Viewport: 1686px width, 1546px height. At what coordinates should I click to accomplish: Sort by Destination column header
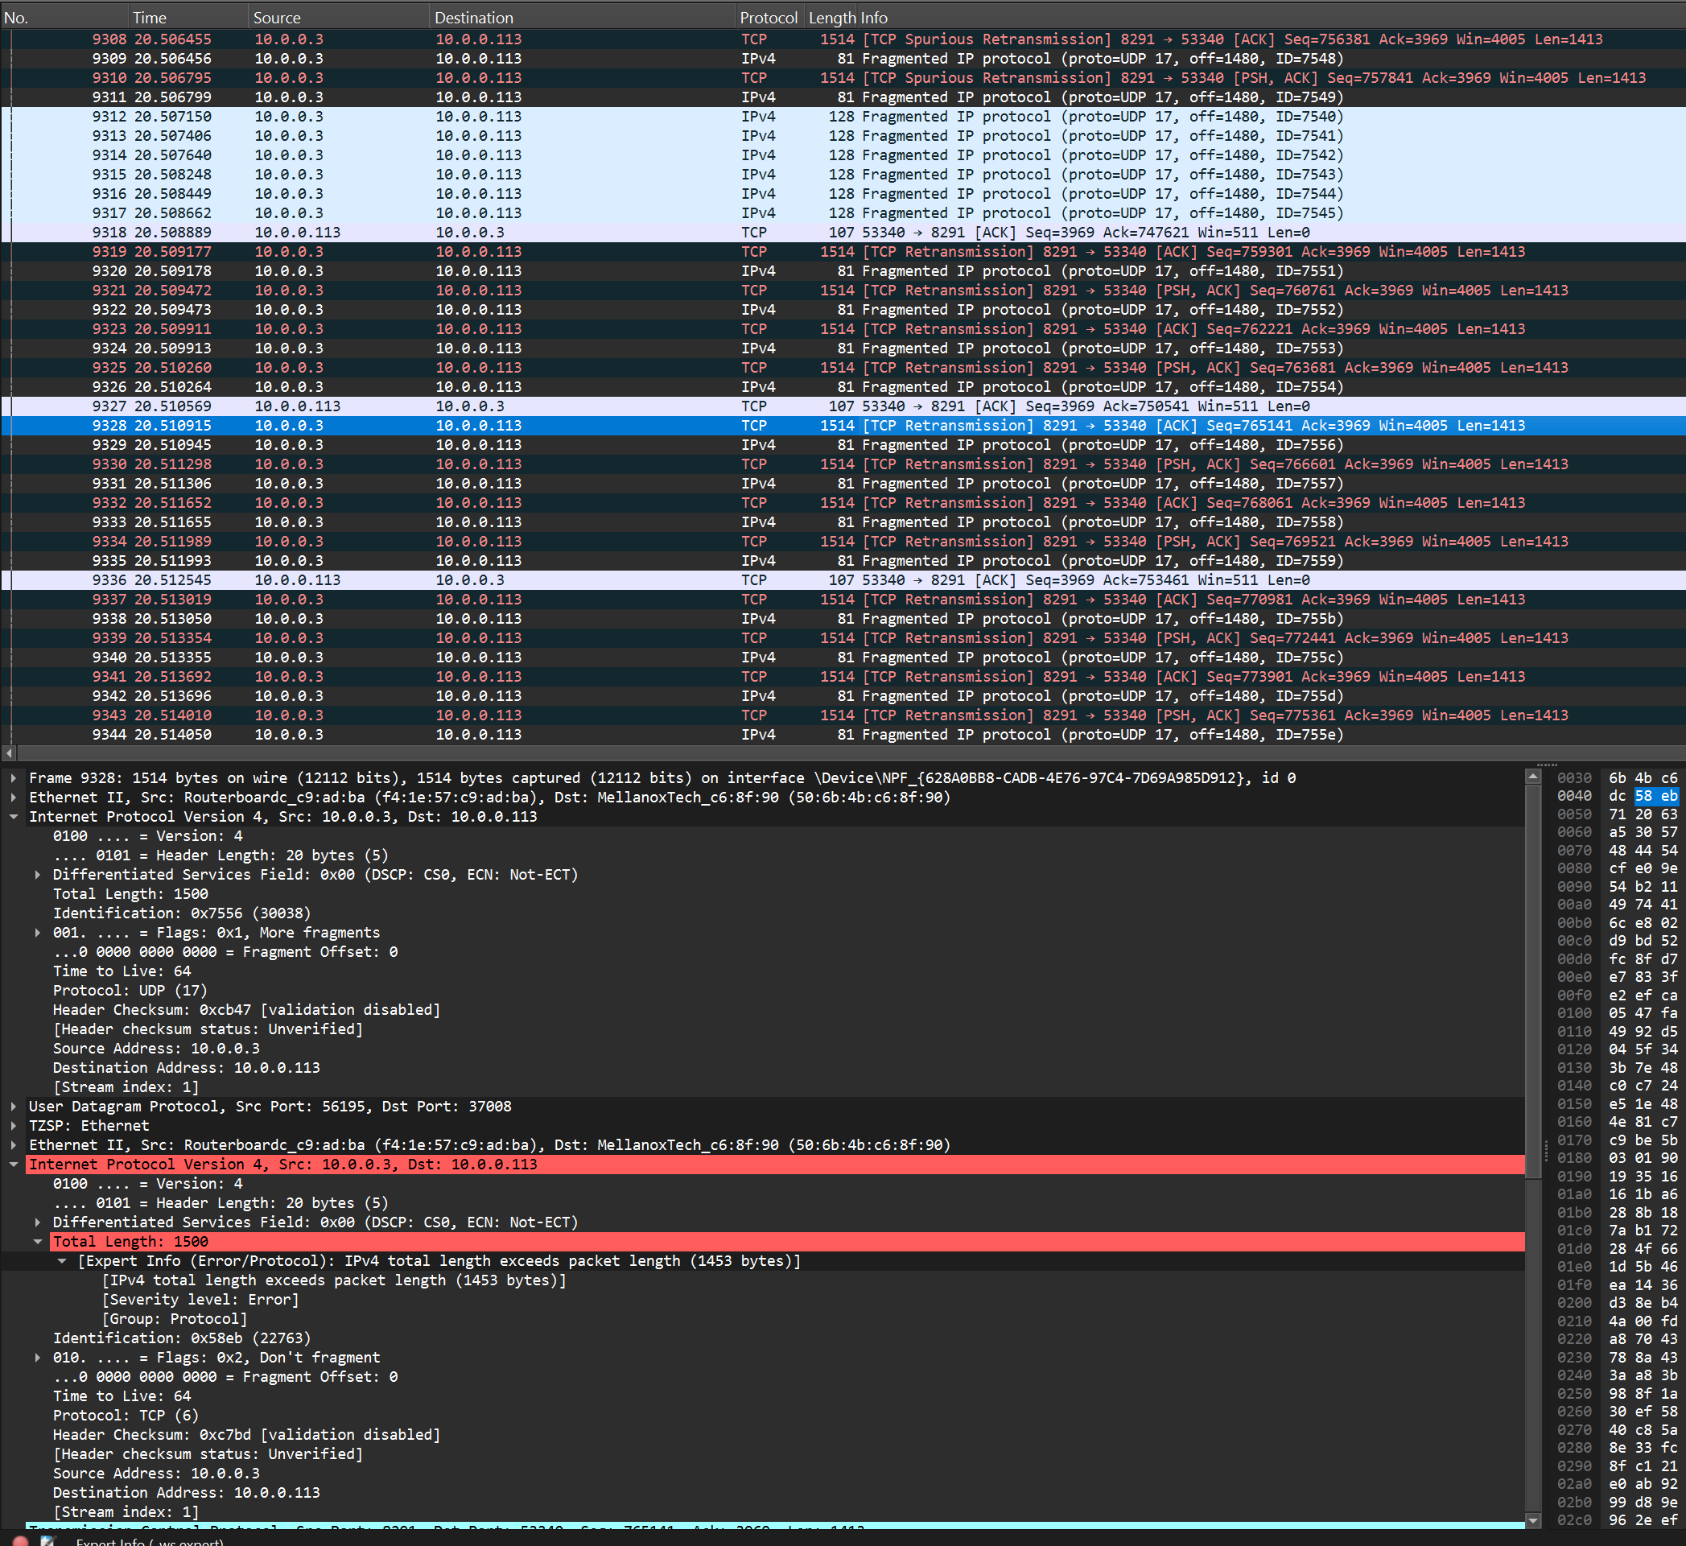(x=583, y=18)
